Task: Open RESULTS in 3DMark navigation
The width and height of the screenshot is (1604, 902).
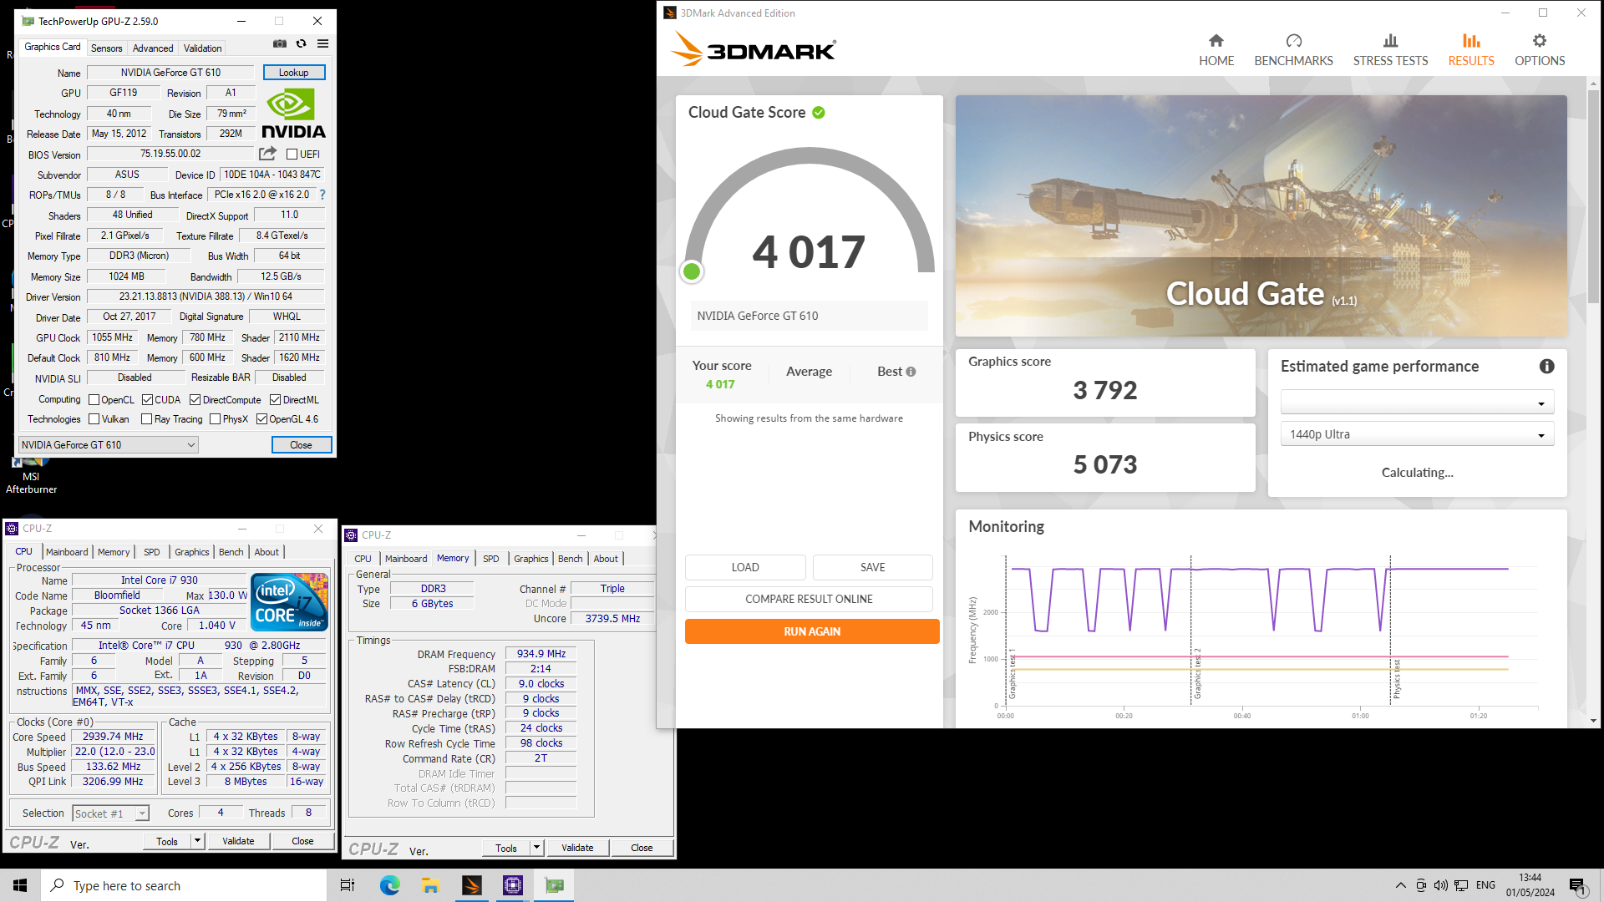Action: pos(1471,50)
